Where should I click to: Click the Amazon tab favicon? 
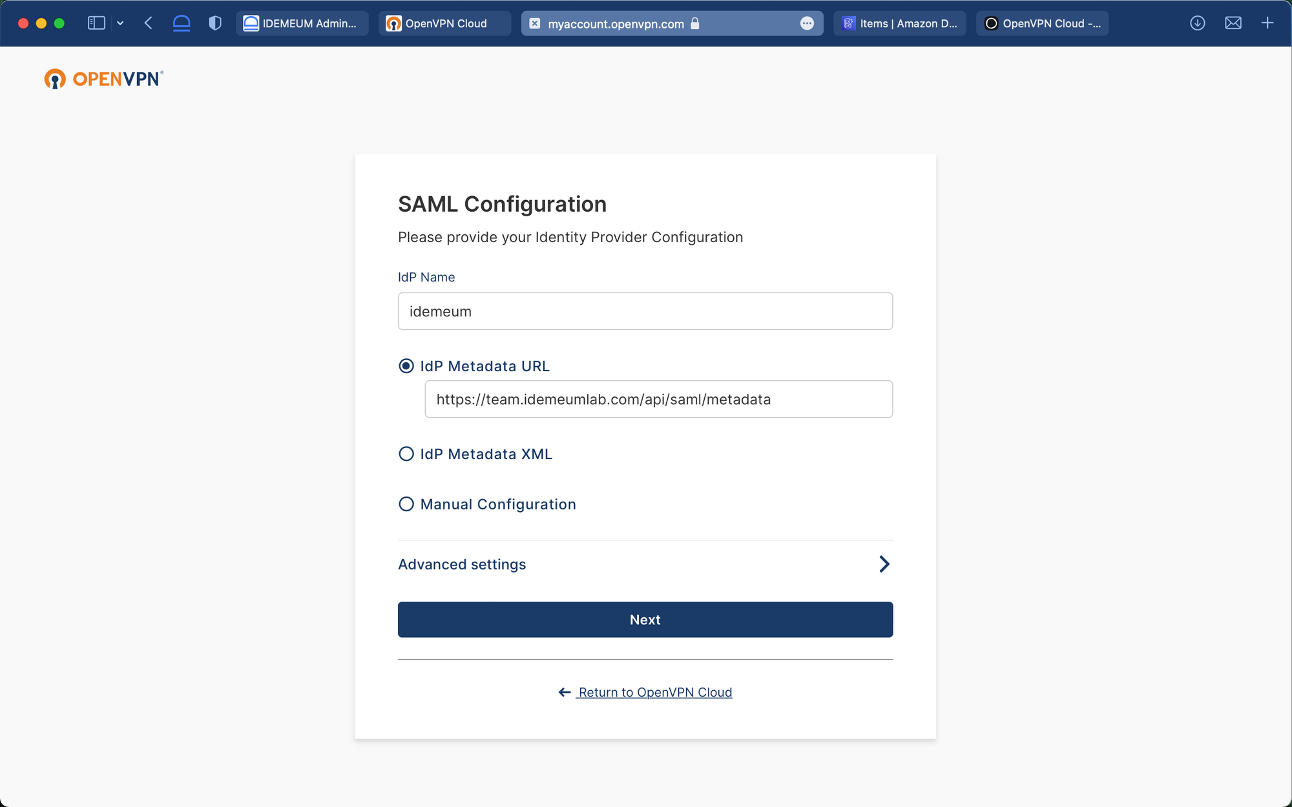click(x=848, y=23)
